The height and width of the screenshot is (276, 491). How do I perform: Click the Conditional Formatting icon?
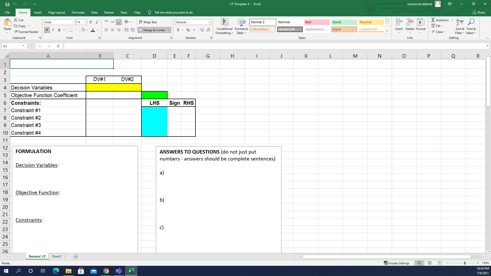[224, 22]
